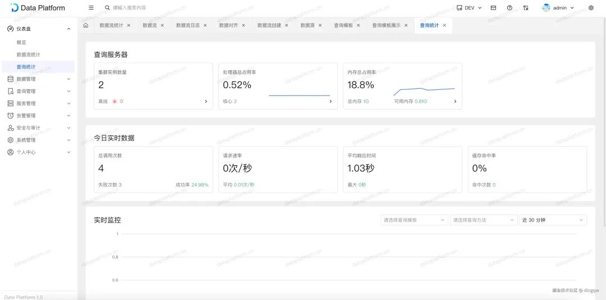The height and width of the screenshot is (300, 606).
Task: Select 查询统计 in the sidebar
Action: pos(39,67)
